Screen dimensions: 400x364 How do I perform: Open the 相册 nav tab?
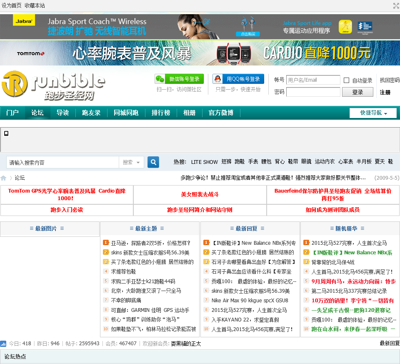coord(189,113)
